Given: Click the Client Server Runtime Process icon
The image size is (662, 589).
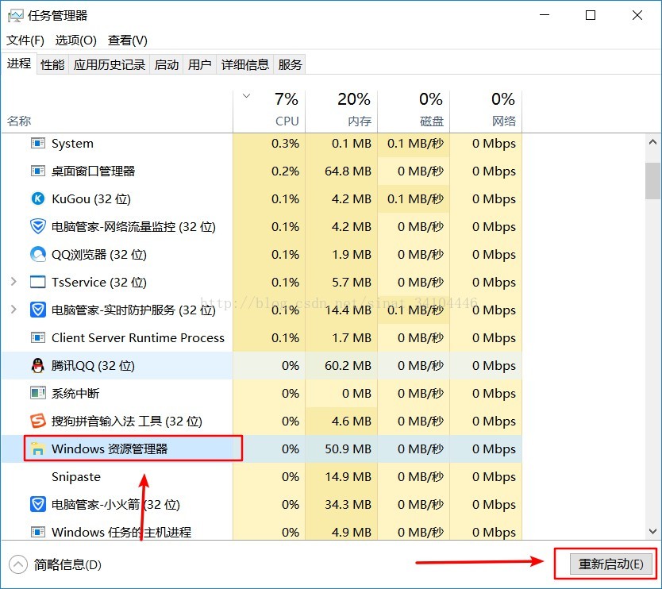Looking at the screenshot, I should pos(38,338).
